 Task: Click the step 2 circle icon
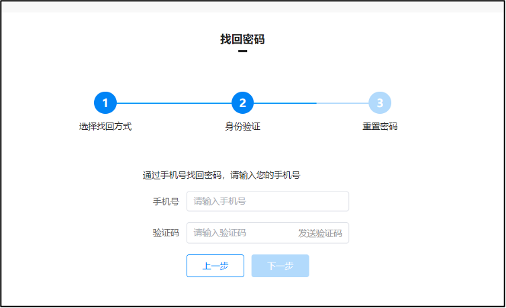[242, 103]
